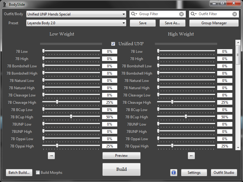Image resolution: width=243 pixels, height=182 pixels.
Task: Click the high weight 7B Natural High label
Action: [136, 88]
